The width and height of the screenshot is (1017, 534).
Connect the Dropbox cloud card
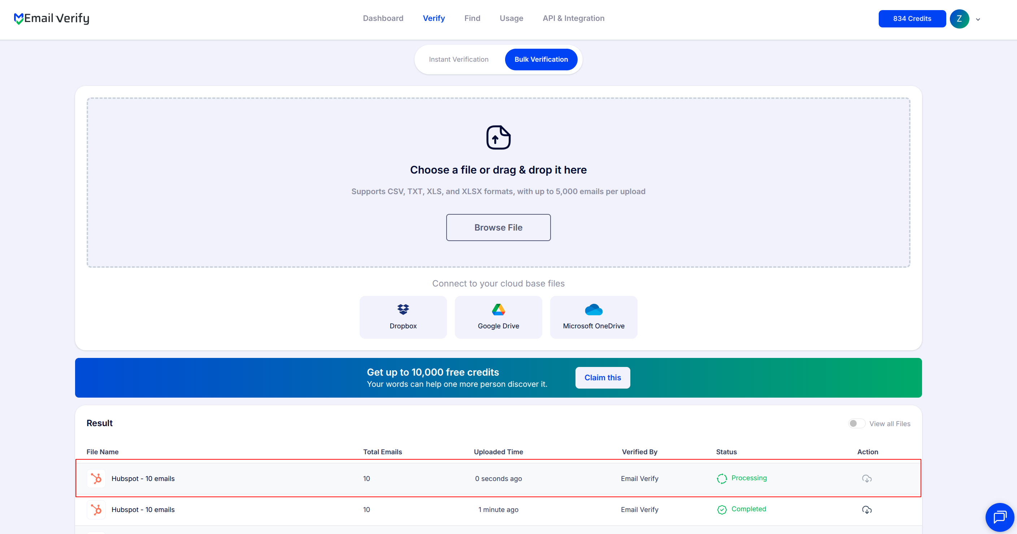click(403, 317)
